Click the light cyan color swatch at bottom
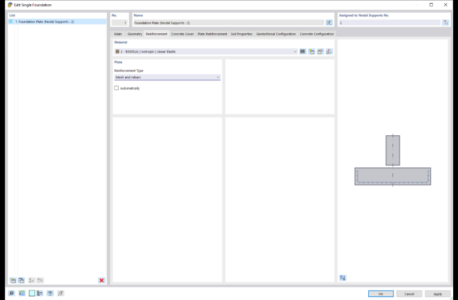This screenshot has height=300, width=458. point(32,293)
